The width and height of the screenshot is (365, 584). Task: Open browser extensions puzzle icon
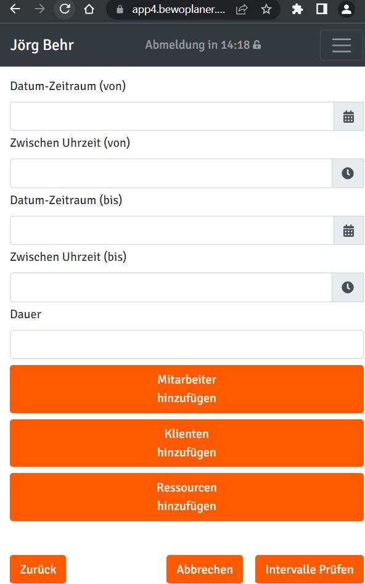coord(297,9)
